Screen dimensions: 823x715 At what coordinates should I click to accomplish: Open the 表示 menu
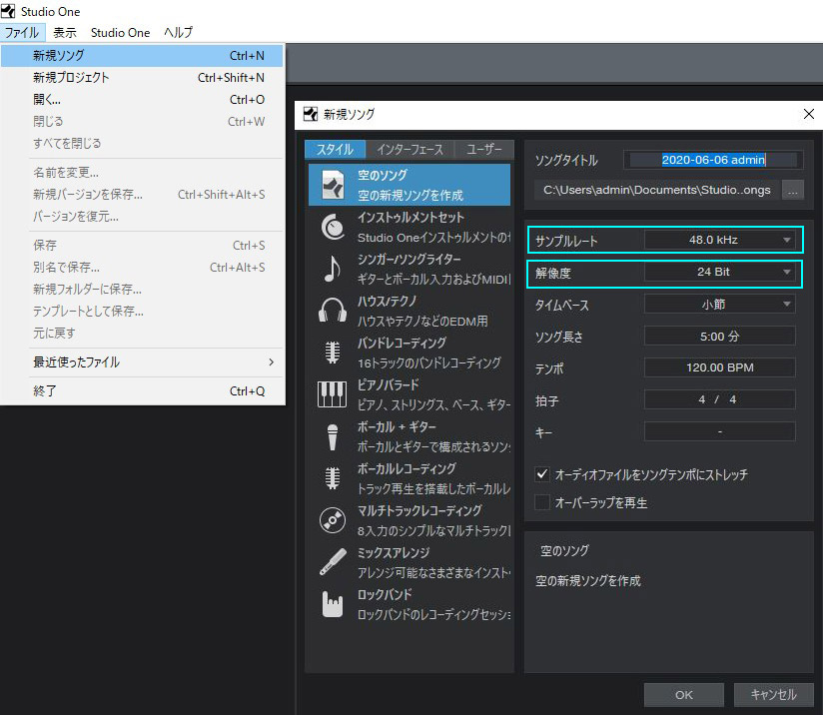pos(65,33)
